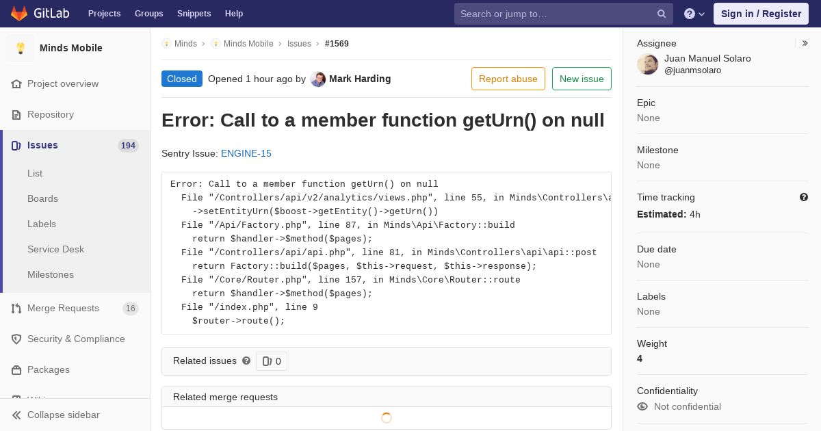This screenshot has height=431, width=821.
Task: Click the @juanmsolaro username
Action: point(692,70)
